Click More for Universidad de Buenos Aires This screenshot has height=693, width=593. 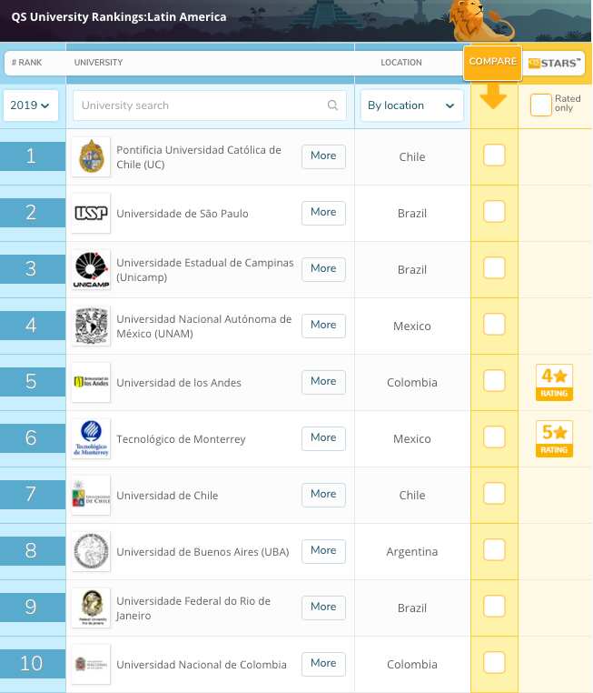323,551
